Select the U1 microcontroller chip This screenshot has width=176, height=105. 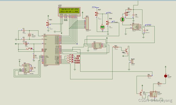coord(51,50)
